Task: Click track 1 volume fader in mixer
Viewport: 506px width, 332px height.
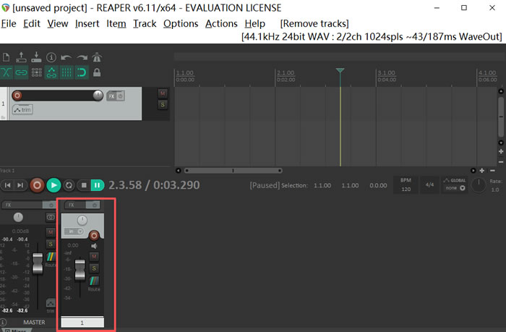Action: point(80,270)
